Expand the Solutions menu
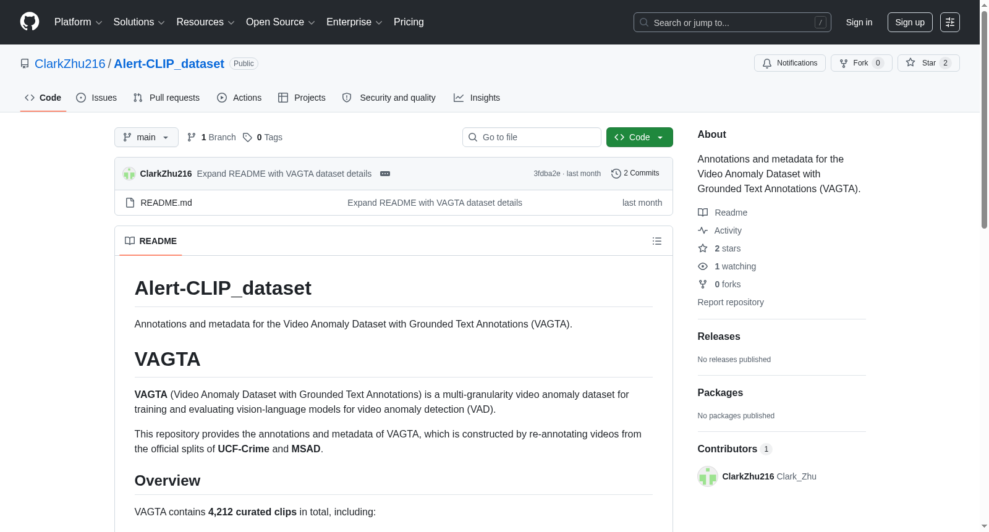Image resolution: width=989 pixels, height=532 pixels. click(x=139, y=22)
